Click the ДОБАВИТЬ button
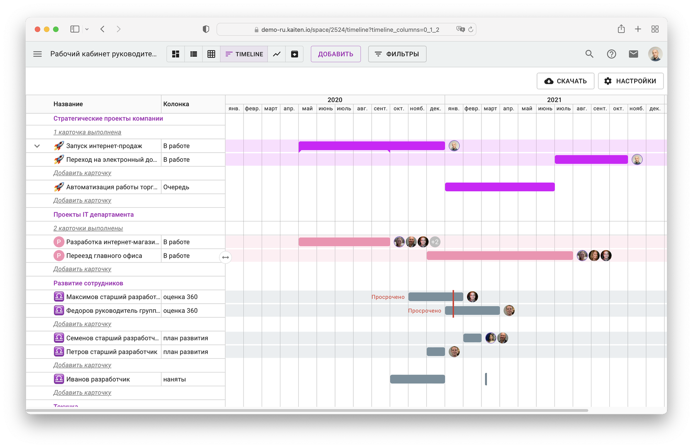This screenshot has width=693, height=448. (336, 54)
